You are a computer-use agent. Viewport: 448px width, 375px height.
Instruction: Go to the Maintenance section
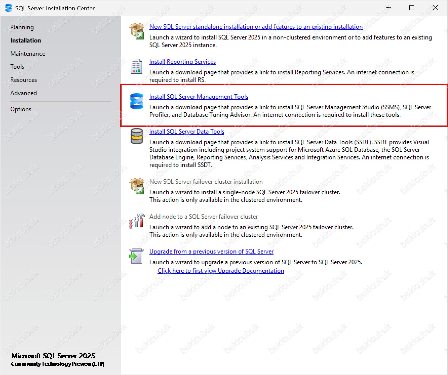pyautogui.click(x=28, y=54)
